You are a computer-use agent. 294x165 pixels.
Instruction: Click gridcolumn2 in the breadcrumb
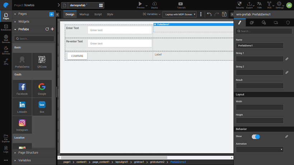(x=157, y=162)
